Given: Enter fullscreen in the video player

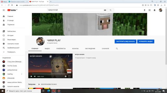Looking at the screenshot, I should point(69,76).
